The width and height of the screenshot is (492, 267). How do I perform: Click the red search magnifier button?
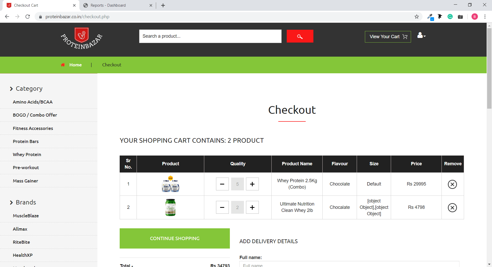coord(300,36)
